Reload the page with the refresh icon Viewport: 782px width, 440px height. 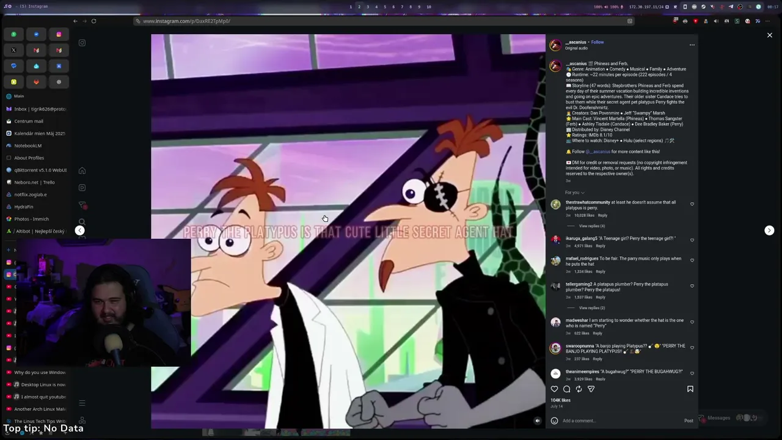pos(93,21)
